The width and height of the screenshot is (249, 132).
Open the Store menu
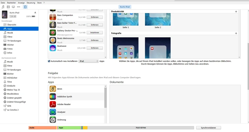click(x=39, y=3)
